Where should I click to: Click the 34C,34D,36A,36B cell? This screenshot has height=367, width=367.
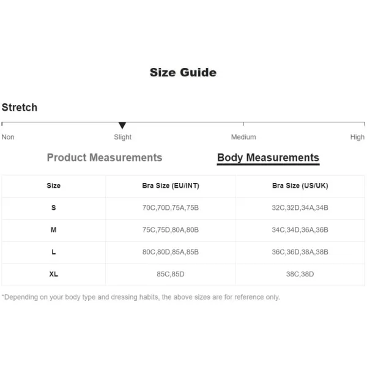click(300, 230)
